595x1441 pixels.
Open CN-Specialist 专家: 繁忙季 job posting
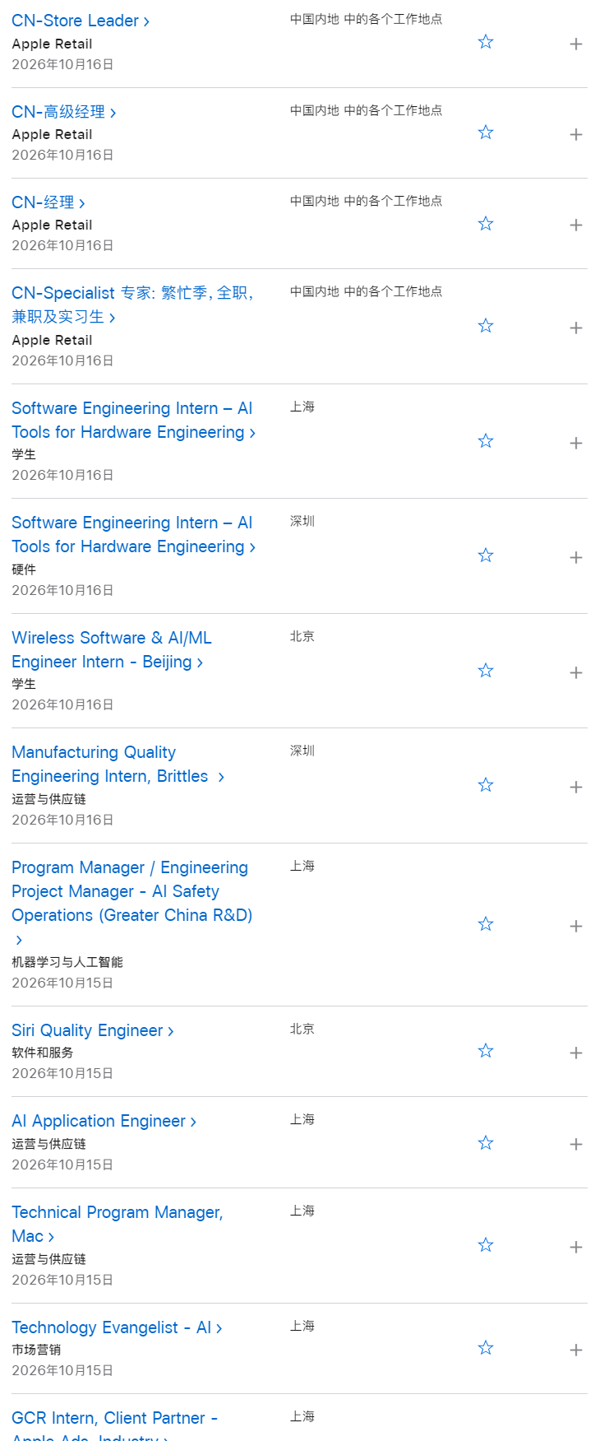click(x=132, y=304)
